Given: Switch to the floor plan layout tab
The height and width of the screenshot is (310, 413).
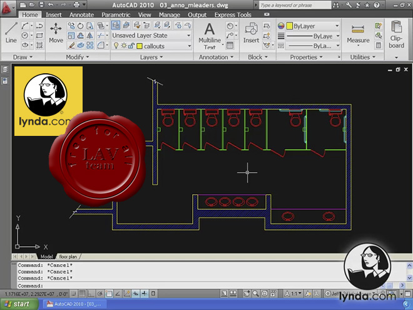Looking at the screenshot, I should tap(68, 257).
